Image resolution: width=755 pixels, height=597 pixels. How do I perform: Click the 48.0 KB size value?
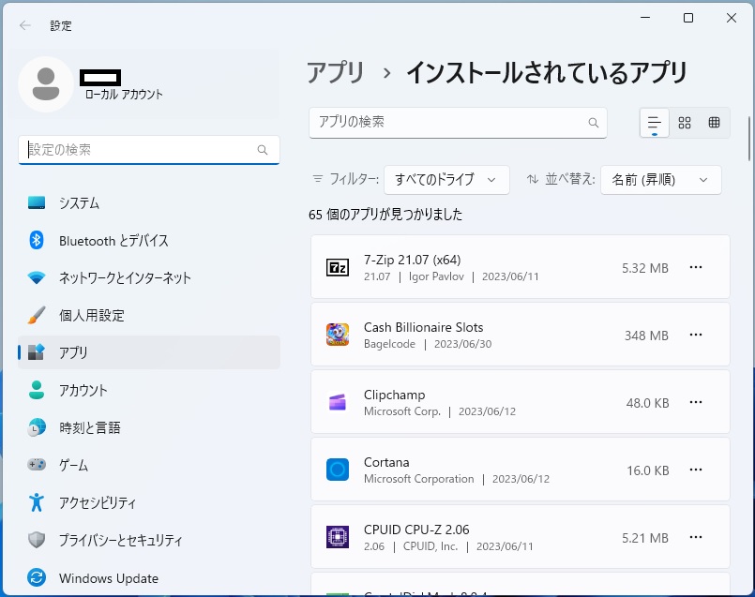click(x=648, y=403)
